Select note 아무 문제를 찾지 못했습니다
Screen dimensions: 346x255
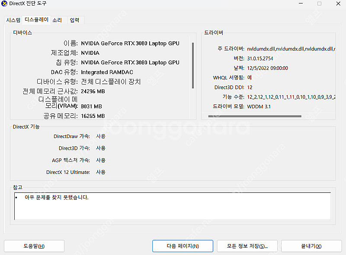pos(57,197)
